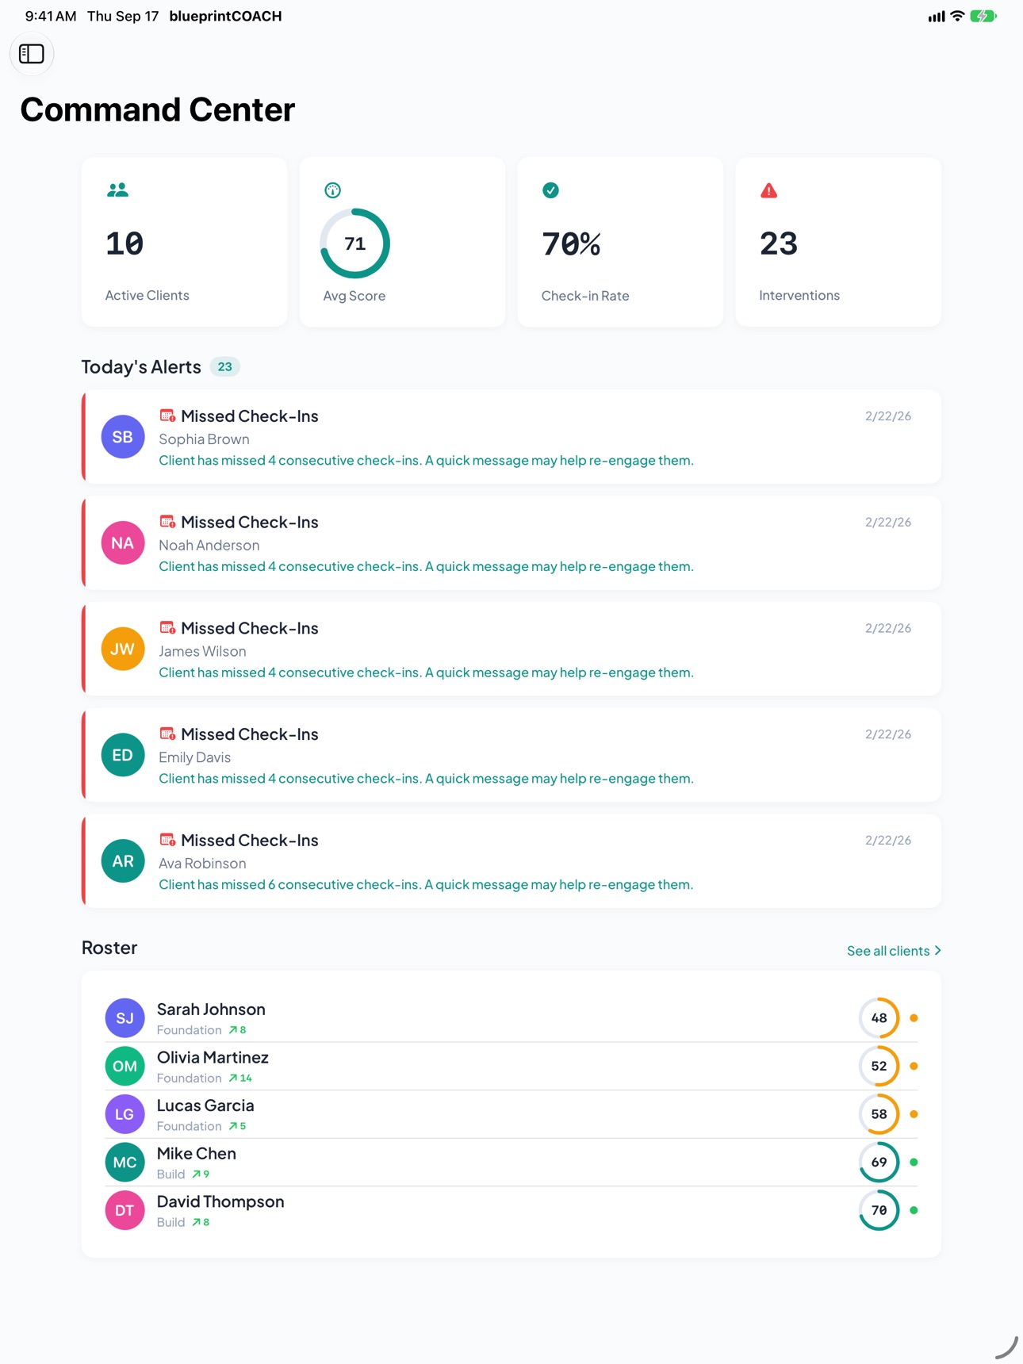Click the Command Center page title
1023x1364 pixels.
[158, 109]
